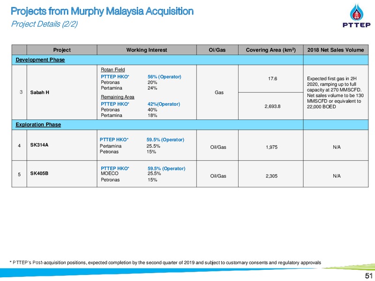Click 'MOECO' in the SK405B row

click(110, 173)
